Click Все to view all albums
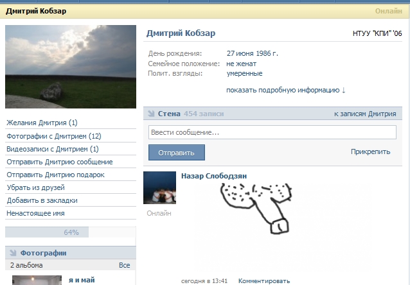 [x=125, y=265]
